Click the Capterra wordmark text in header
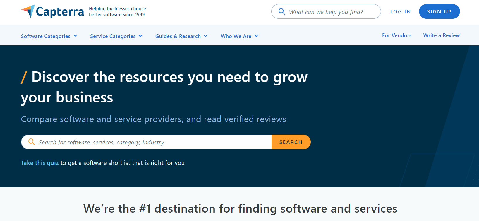Viewport: 479px width, 221px height. coord(60,12)
